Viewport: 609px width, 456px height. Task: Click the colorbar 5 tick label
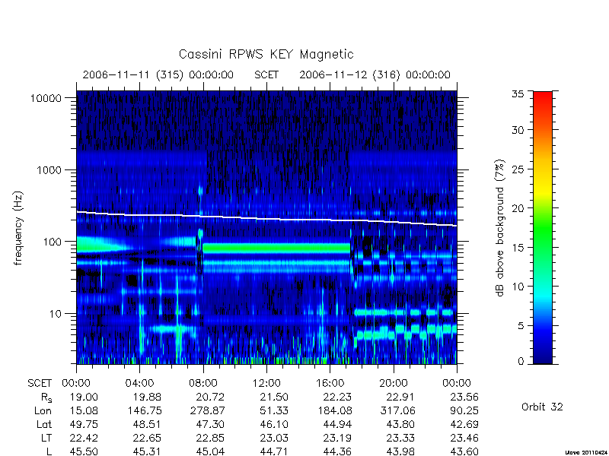point(521,326)
